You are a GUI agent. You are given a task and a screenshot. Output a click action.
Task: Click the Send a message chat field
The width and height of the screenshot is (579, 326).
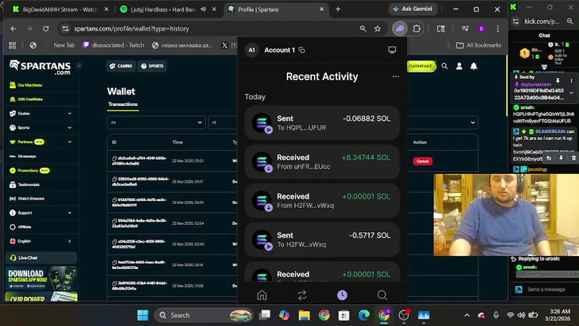[x=546, y=289]
